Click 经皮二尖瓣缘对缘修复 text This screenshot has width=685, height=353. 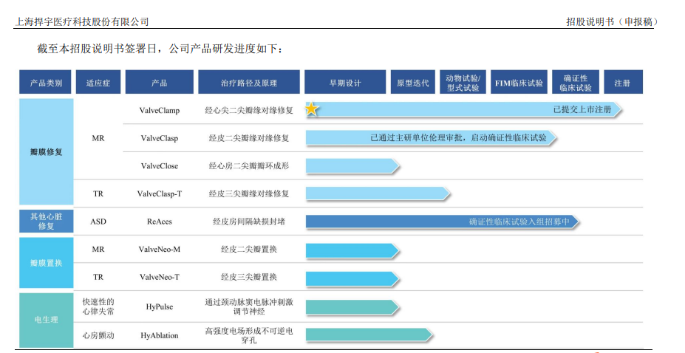point(248,138)
